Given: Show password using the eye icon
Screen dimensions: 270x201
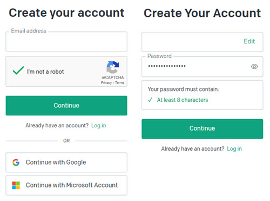Looking at the screenshot, I should (254, 67).
